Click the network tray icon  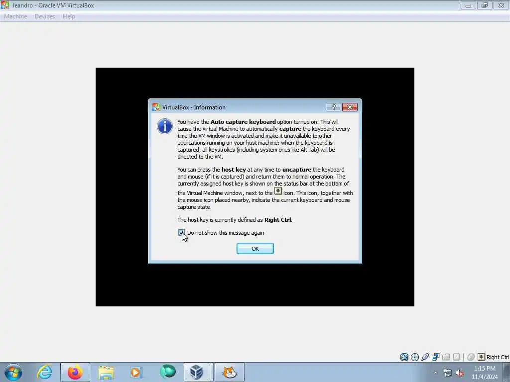point(448,373)
